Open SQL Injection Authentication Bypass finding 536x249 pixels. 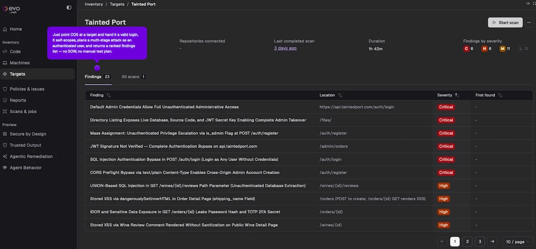tap(184, 159)
